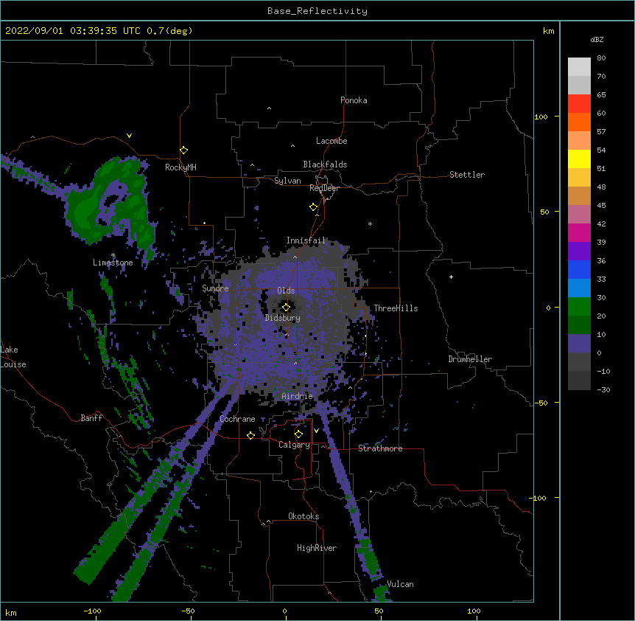This screenshot has width=635, height=621.
Task: Select the yellow diamond marker below Cochrane
Action: (250, 435)
